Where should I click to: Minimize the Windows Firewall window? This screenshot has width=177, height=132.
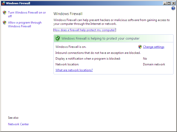(x=165, y=3)
